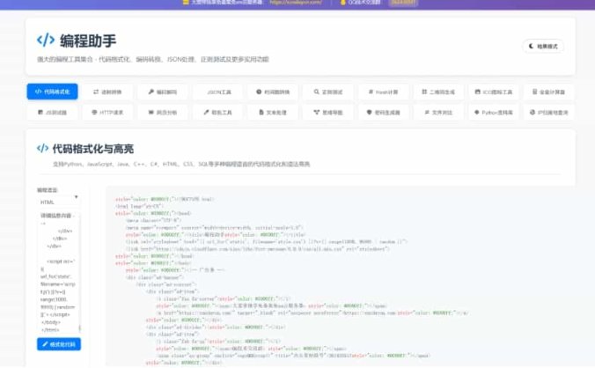
Task: Click the QR grid icon for 二维码生成
Action: [x=424, y=92]
